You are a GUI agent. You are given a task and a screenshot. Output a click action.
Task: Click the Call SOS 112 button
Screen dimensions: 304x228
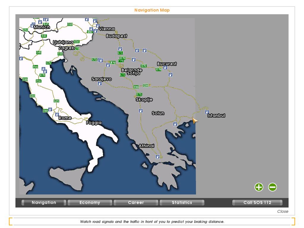point(257,202)
